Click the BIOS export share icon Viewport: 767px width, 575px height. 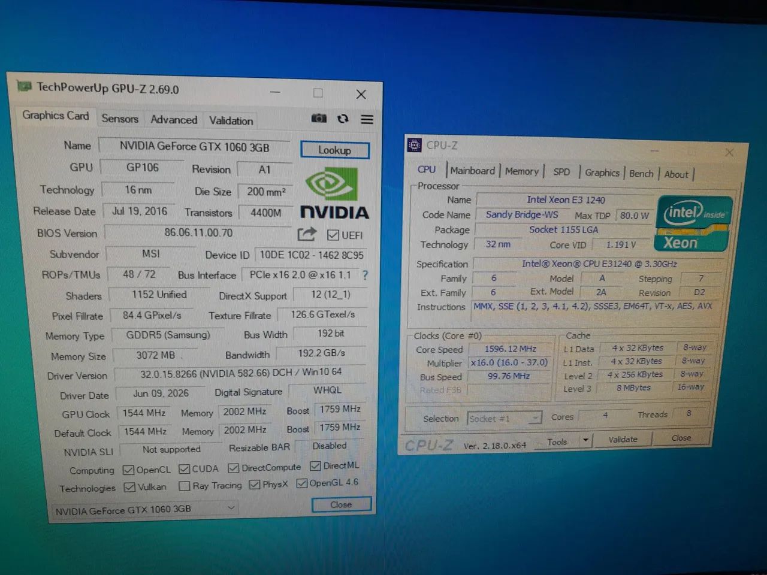point(307,234)
